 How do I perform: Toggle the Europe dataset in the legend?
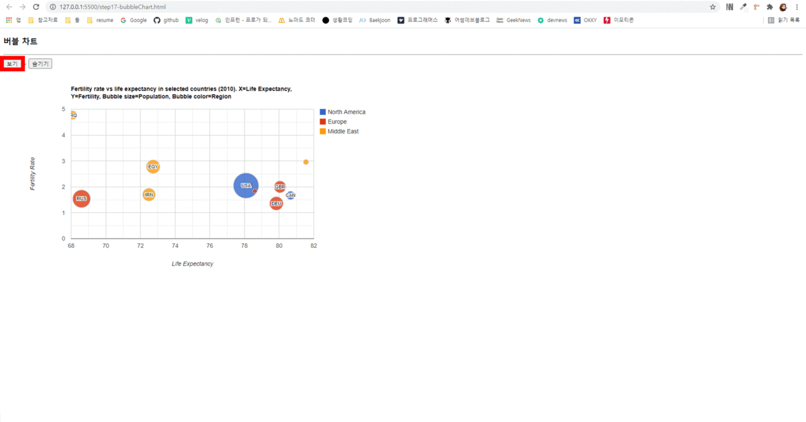click(334, 122)
